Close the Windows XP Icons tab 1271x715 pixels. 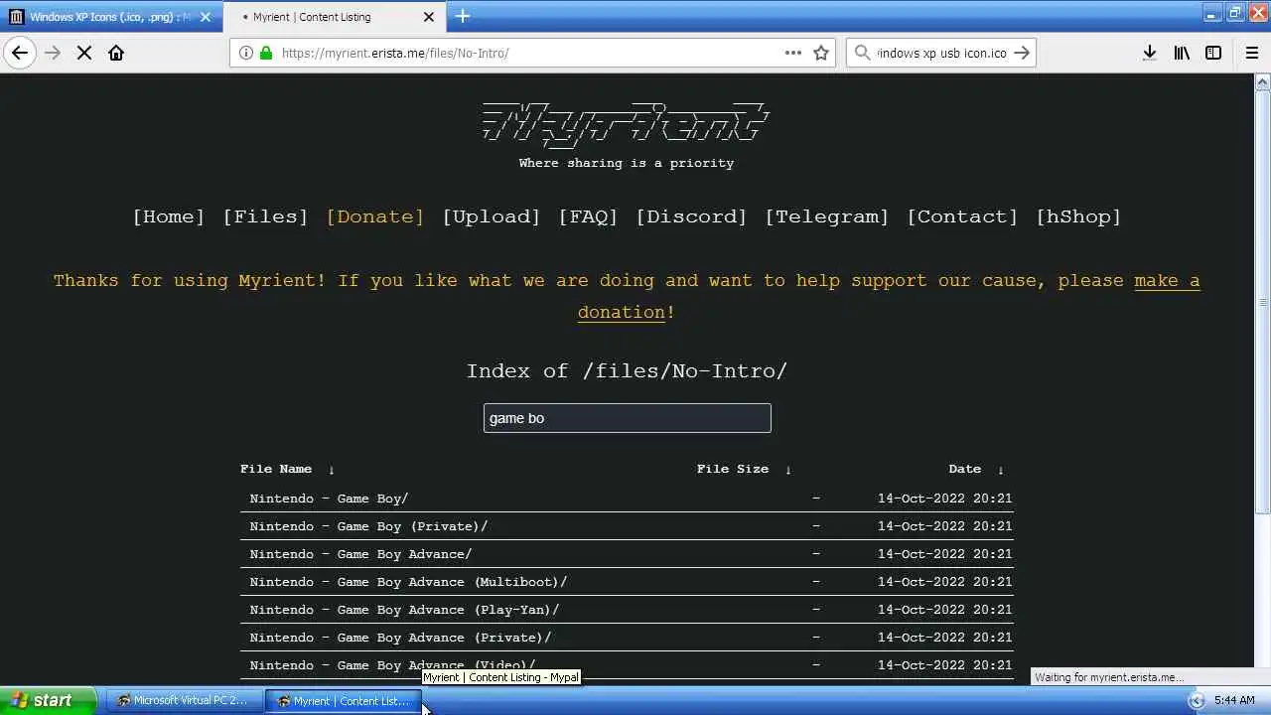click(206, 17)
